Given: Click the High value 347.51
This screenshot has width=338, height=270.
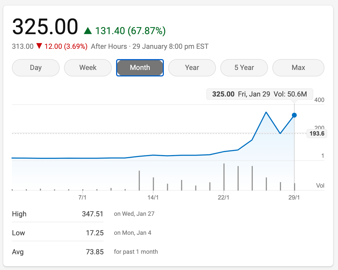Looking at the screenshot, I should tap(93, 214).
